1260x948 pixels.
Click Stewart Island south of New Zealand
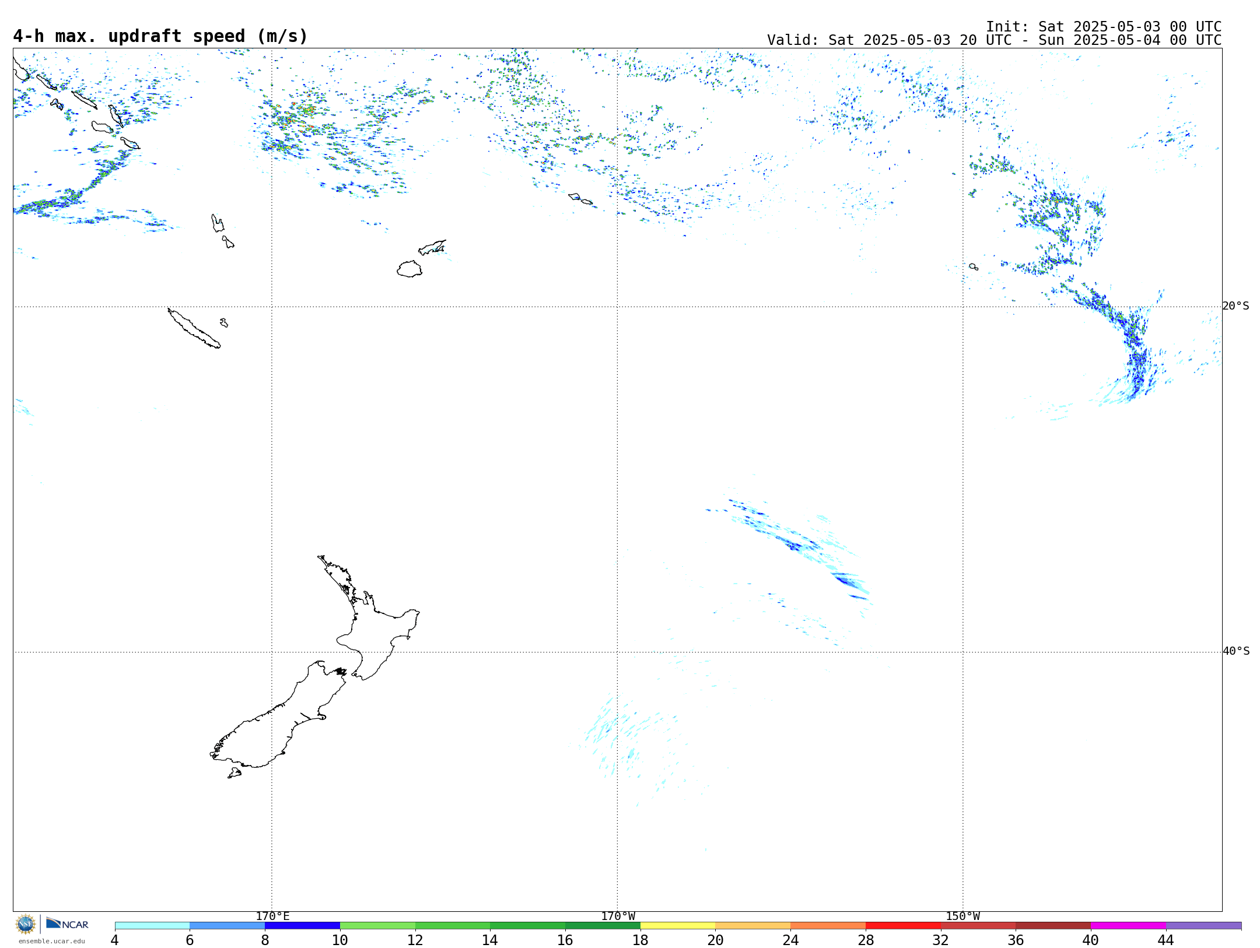pos(235,773)
